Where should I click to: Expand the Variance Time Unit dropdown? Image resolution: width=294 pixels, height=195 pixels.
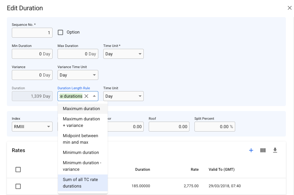[78, 75]
